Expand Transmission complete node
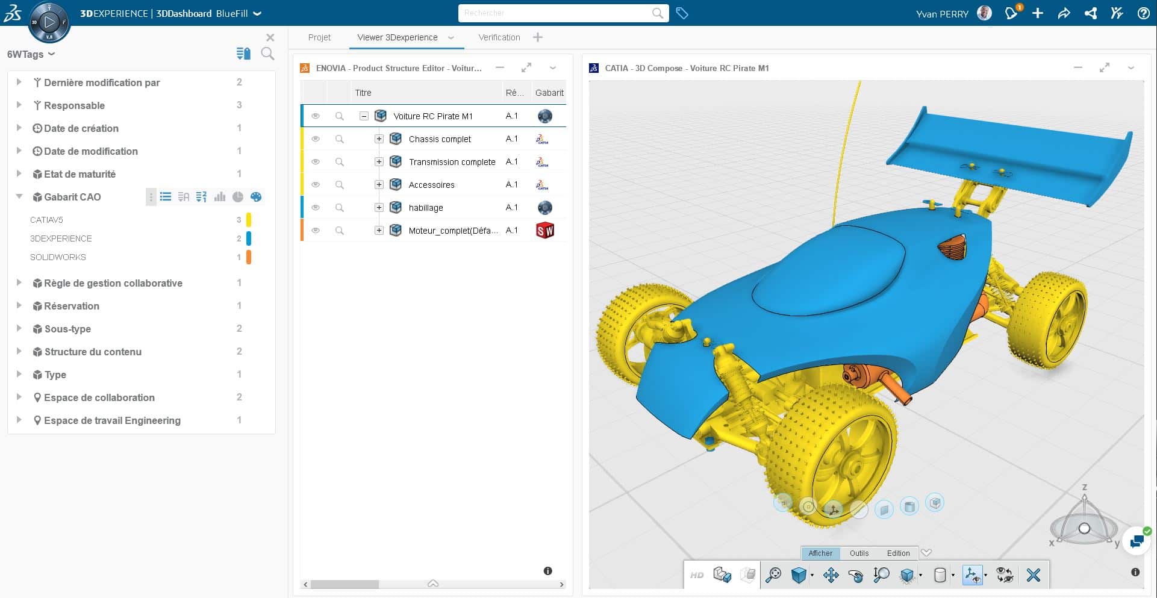This screenshot has height=598, width=1157. 379,162
